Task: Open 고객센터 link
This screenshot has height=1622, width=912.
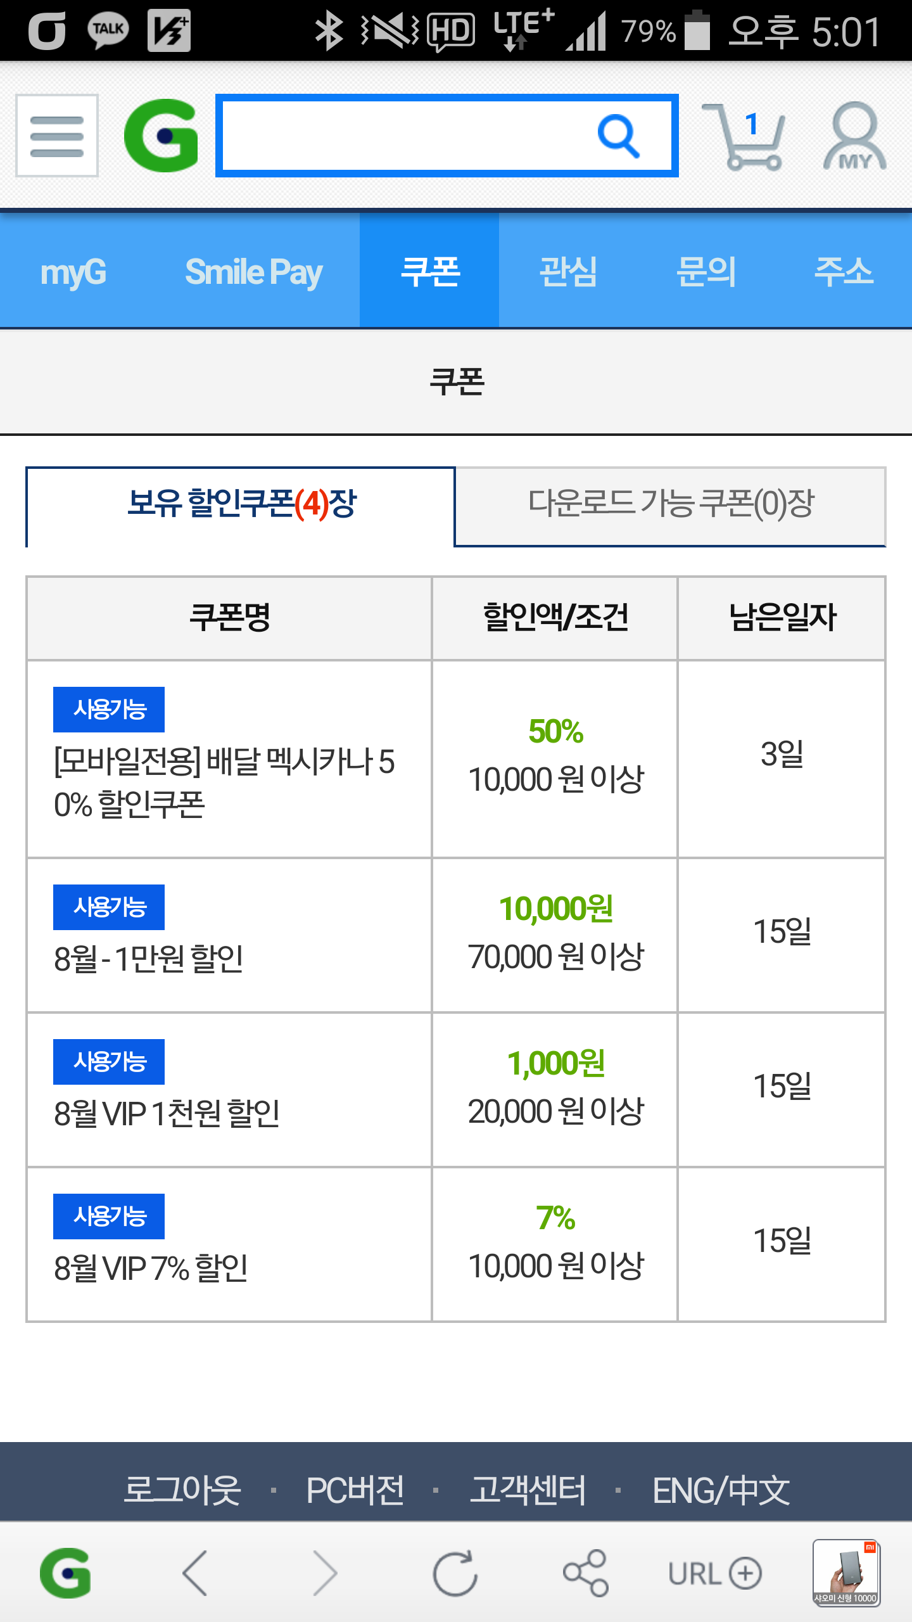Action: pos(528,1490)
